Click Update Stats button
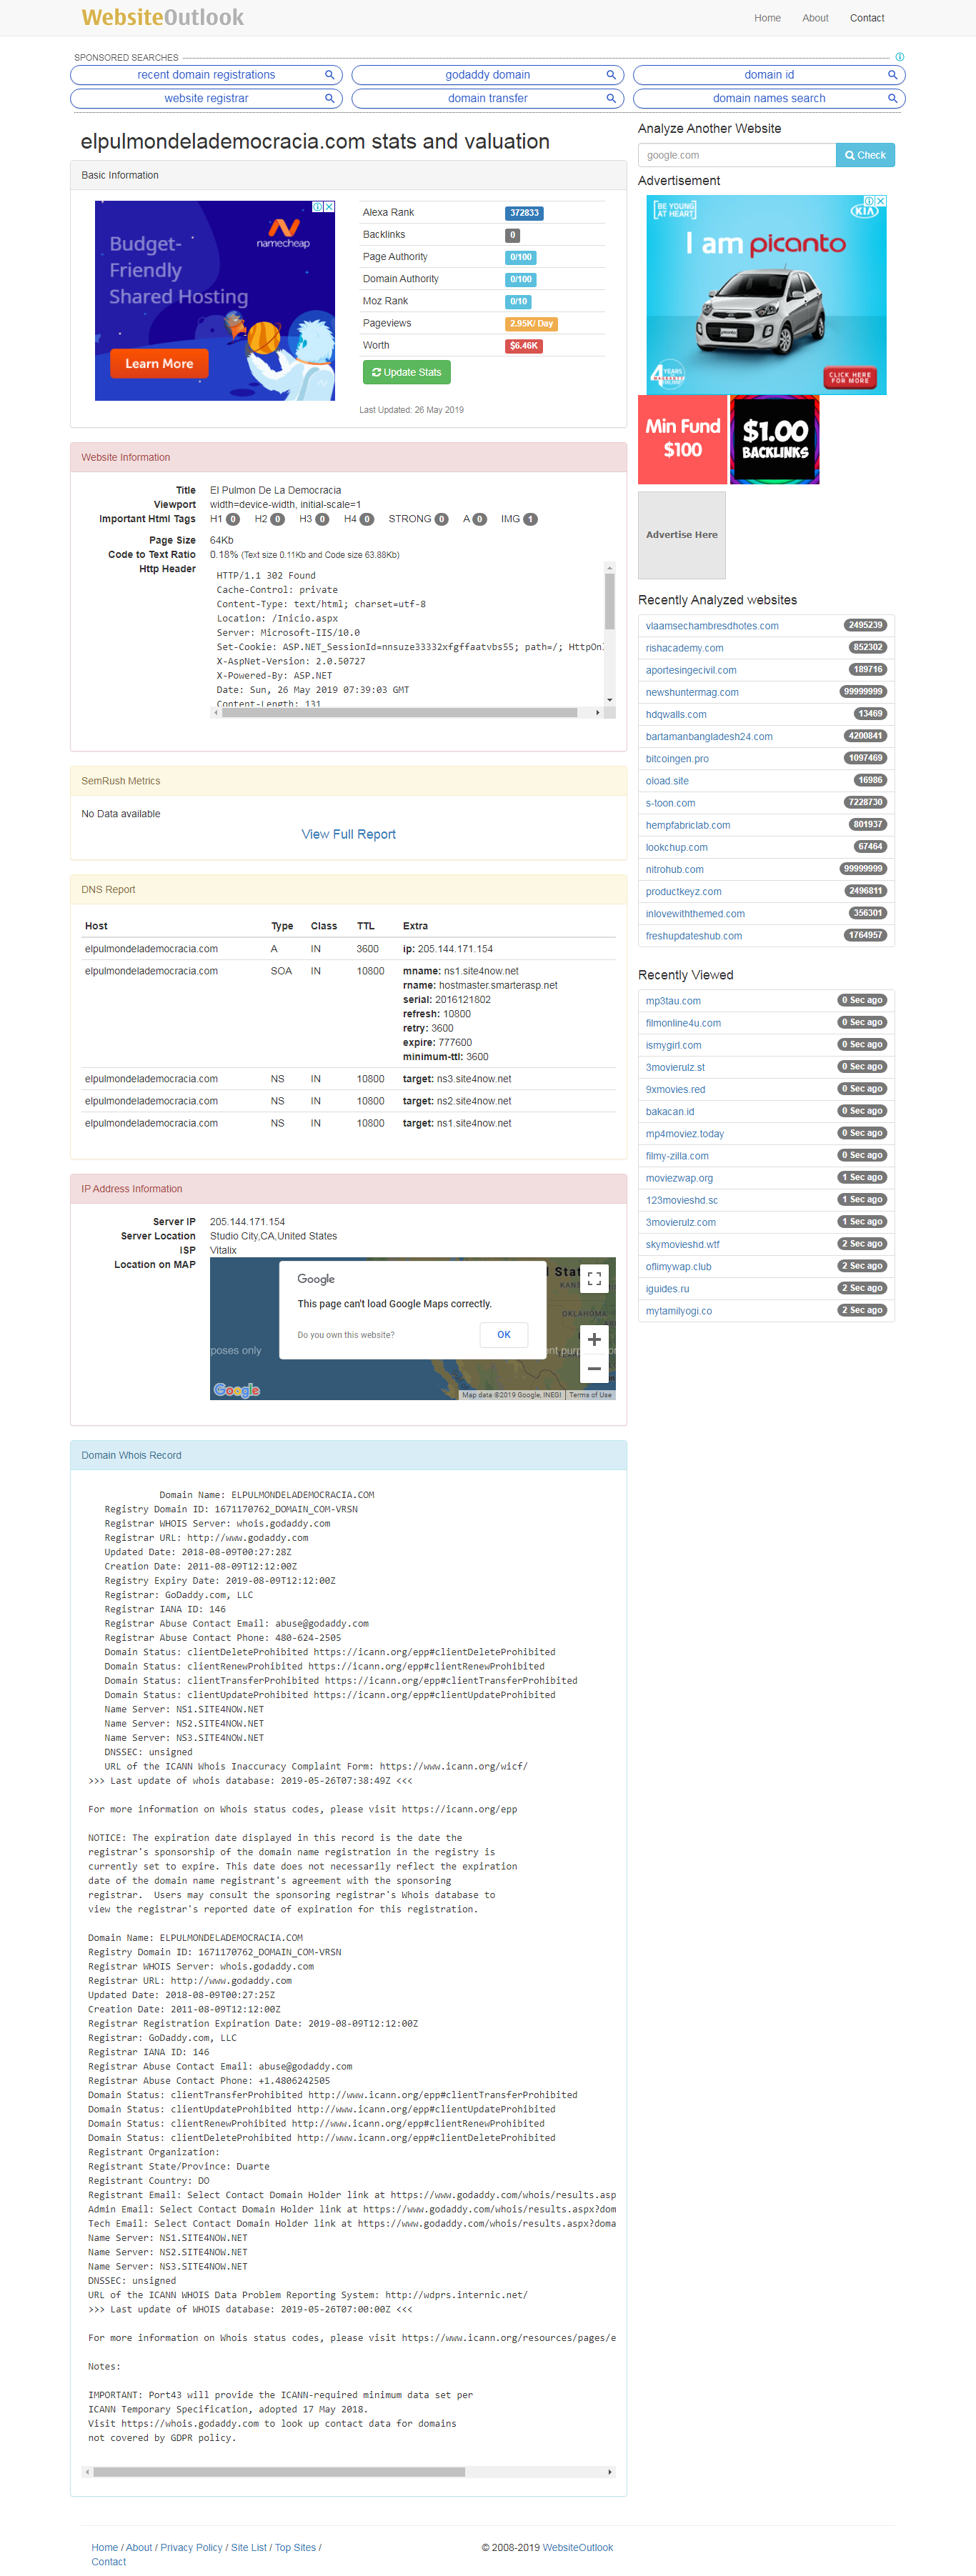 coord(406,372)
